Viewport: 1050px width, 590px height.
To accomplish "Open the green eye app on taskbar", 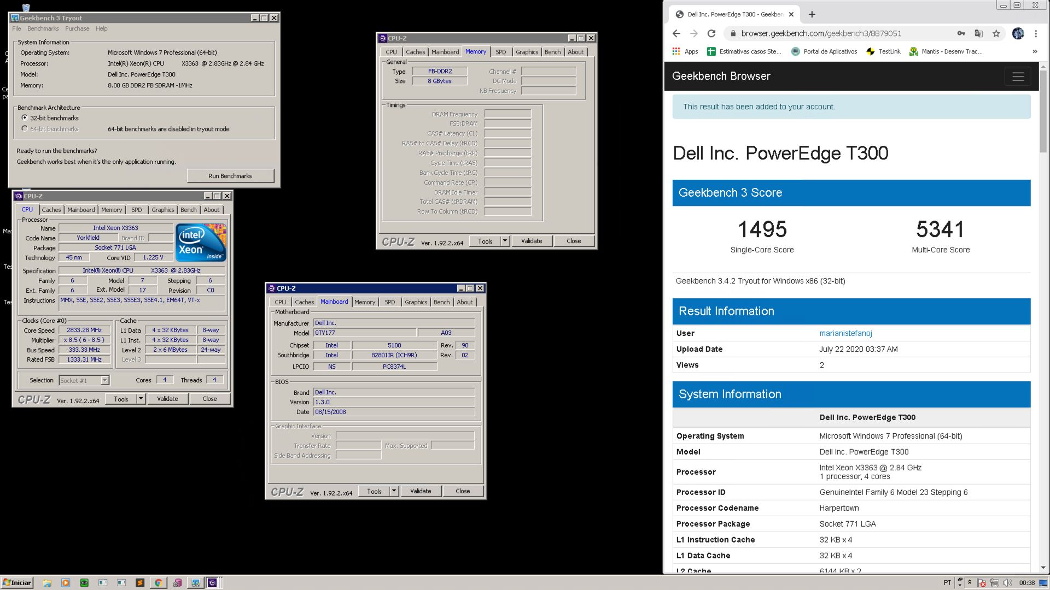I will coord(84,583).
